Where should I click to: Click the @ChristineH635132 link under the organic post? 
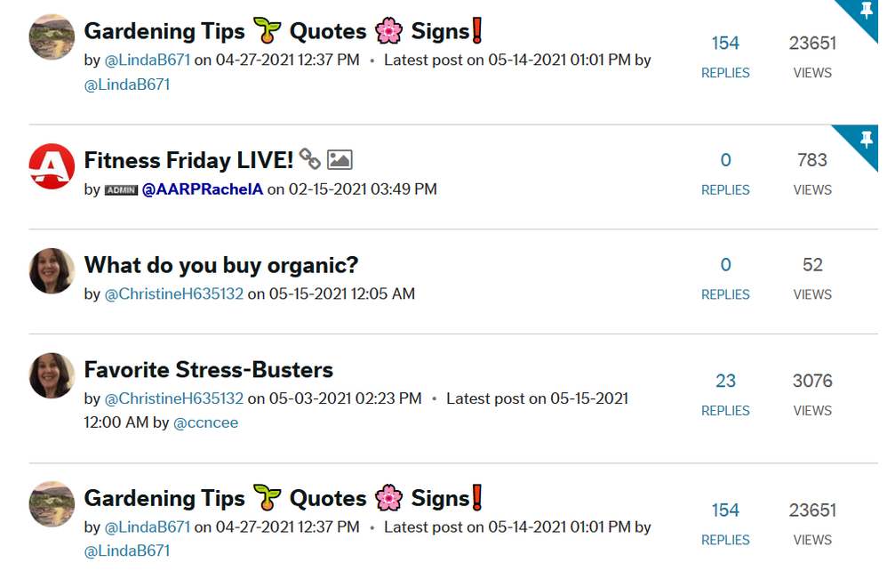coord(174,294)
